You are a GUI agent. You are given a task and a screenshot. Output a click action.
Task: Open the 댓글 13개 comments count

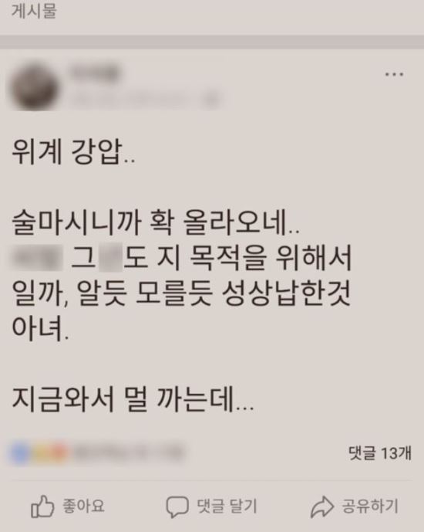(379, 453)
